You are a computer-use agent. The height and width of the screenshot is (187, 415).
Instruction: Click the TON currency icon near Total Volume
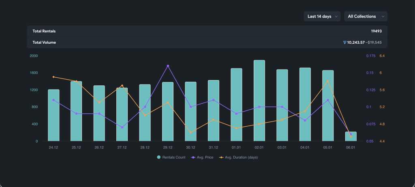344,42
